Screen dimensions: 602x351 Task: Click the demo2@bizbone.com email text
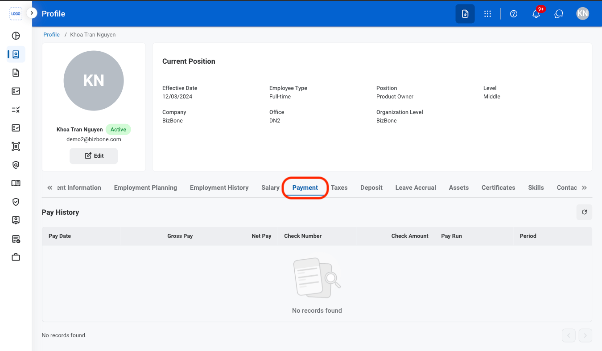(94, 139)
